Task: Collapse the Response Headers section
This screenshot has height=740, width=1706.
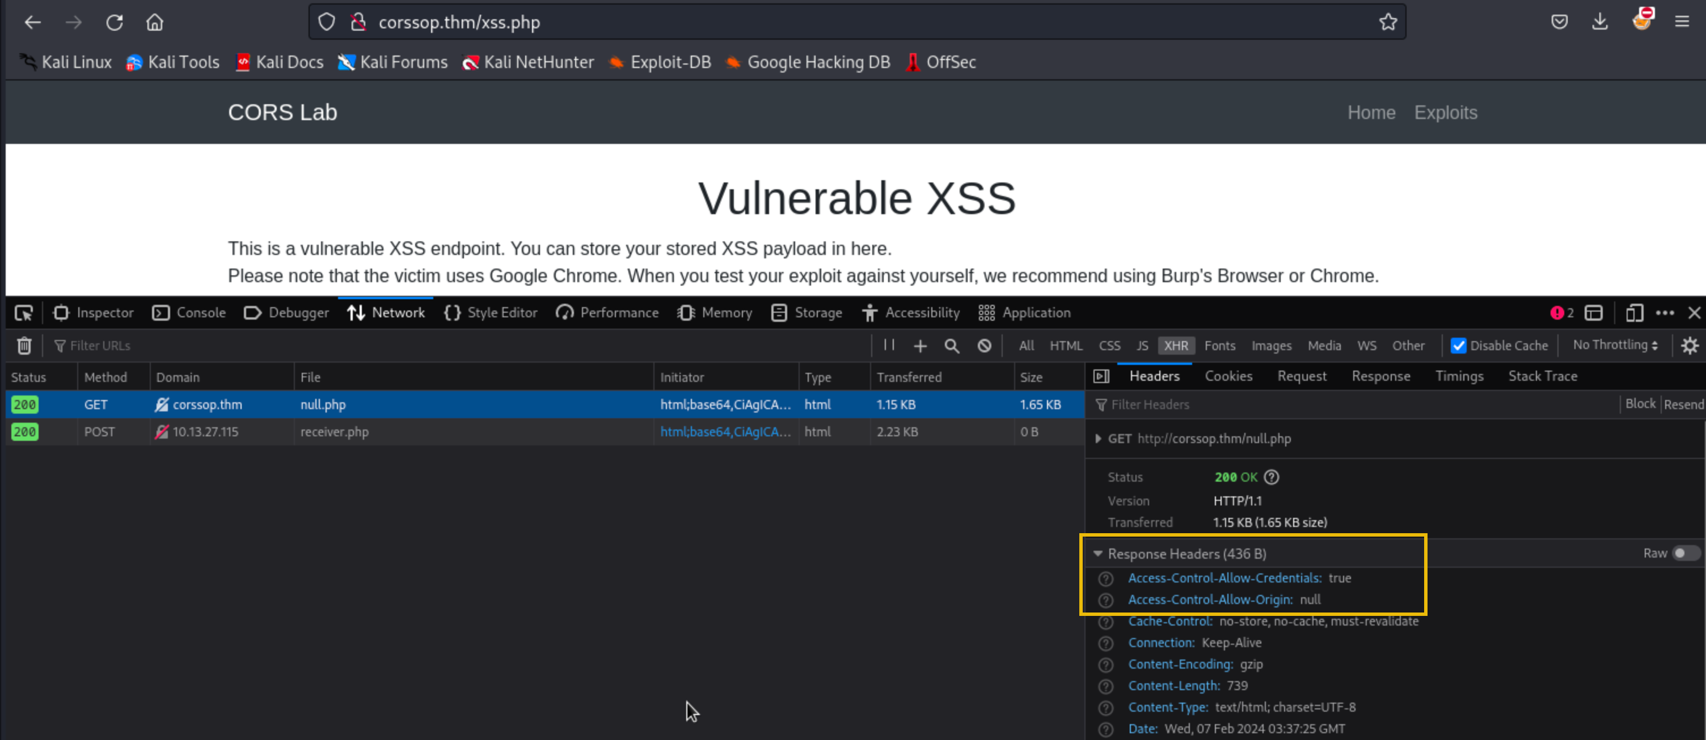Action: tap(1098, 554)
